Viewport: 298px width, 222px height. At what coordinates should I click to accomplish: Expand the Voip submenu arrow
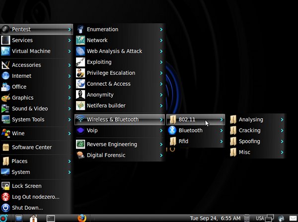point(161,130)
